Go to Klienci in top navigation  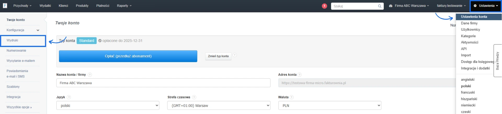tap(63, 6)
